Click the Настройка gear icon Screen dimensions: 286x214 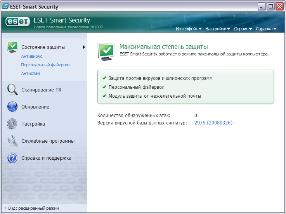(12, 124)
